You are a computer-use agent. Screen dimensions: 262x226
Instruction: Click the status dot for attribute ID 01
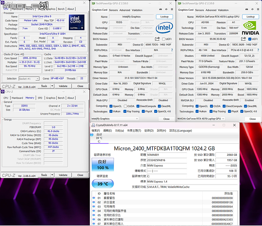click(94, 198)
